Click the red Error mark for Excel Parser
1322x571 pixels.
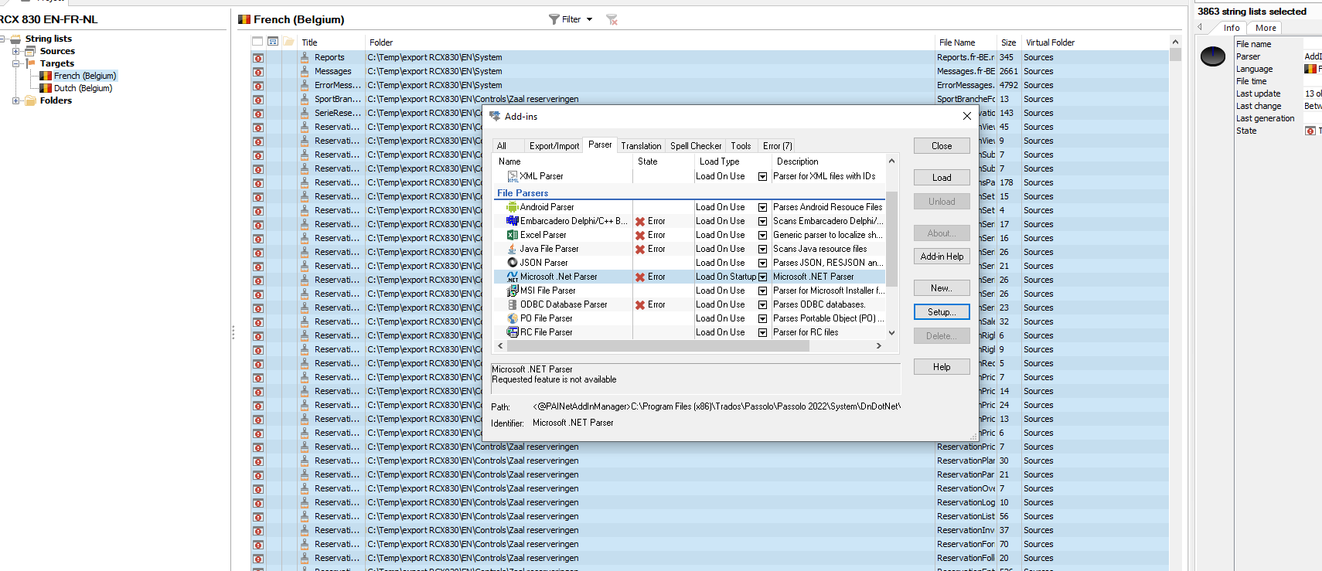click(x=640, y=236)
